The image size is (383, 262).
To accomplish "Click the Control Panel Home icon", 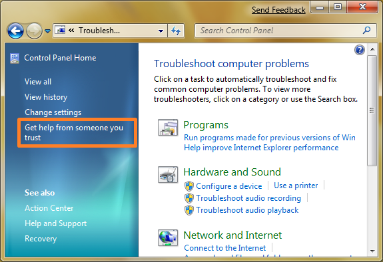I will point(15,59).
